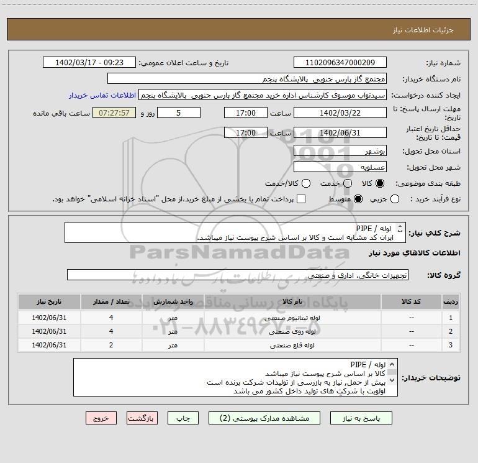Select the کالا radio button
Image resolution: width=478 pixels, height=463 pixels.
[x=380, y=183]
